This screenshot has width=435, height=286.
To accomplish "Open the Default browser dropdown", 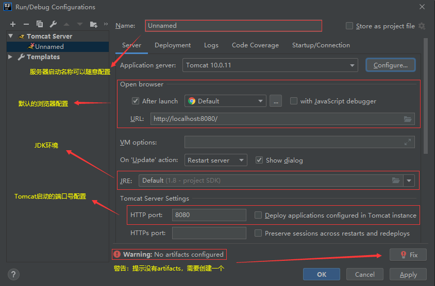I will (x=225, y=101).
